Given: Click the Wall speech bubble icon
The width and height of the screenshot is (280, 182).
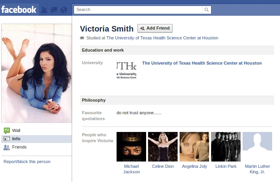Looking at the screenshot, I should pos(7,130).
